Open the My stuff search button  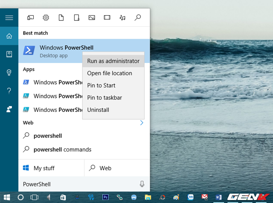51,168
